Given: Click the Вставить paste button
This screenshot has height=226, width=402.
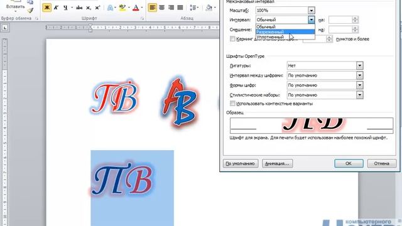Looking at the screenshot, I should [15, 7].
